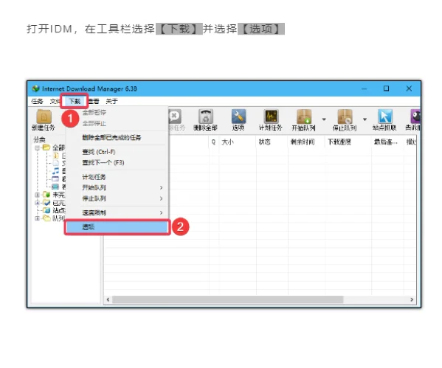This screenshot has height=368, width=442.
Task: Open dropdown arrow beside 停止队列 toolbar button
Action: click(x=365, y=119)
